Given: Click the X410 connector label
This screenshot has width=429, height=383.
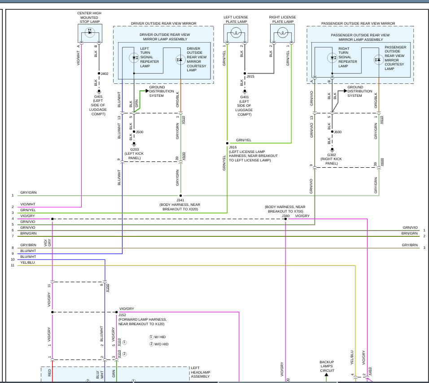Looking at the screenshot, I should pos(370,371).
